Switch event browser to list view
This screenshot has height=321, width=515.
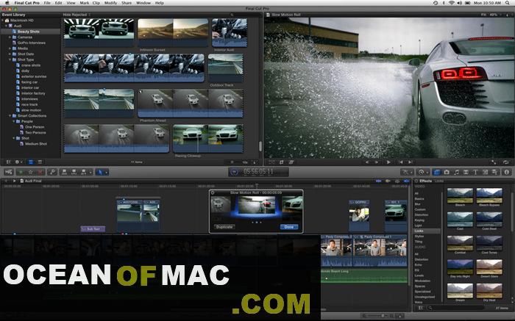coord(40,162)
